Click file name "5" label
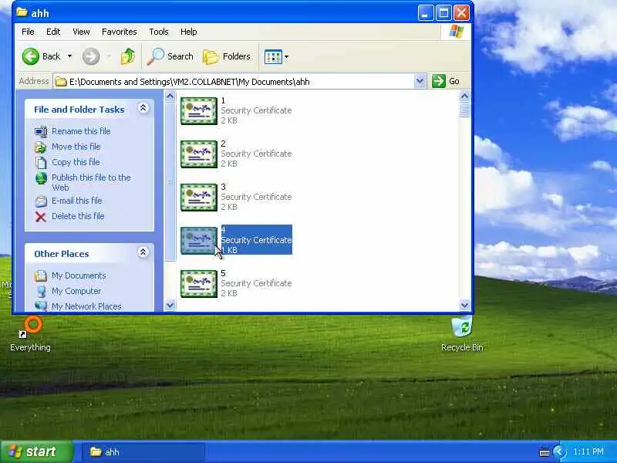This screenshot has height=463, width=617. pyautogui.click(x=223, y=273)
